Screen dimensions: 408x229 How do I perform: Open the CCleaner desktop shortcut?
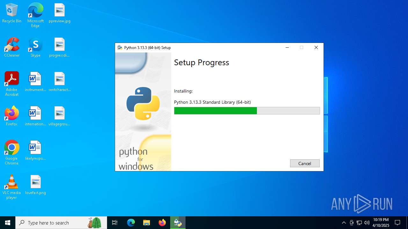coord(12,47)
